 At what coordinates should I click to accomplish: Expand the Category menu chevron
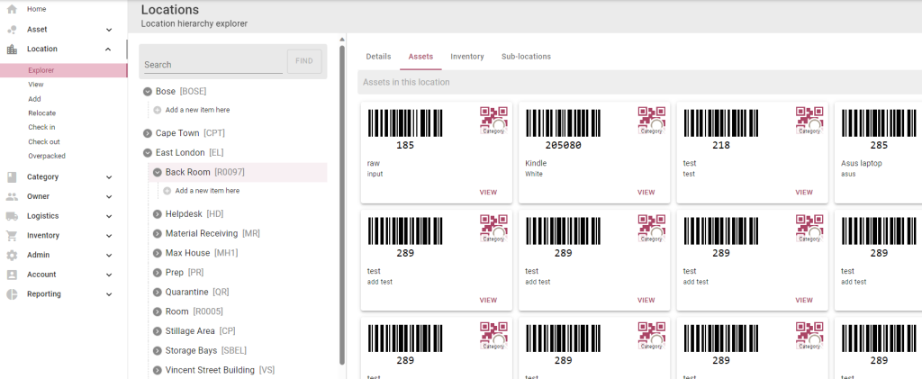(109, 176)
